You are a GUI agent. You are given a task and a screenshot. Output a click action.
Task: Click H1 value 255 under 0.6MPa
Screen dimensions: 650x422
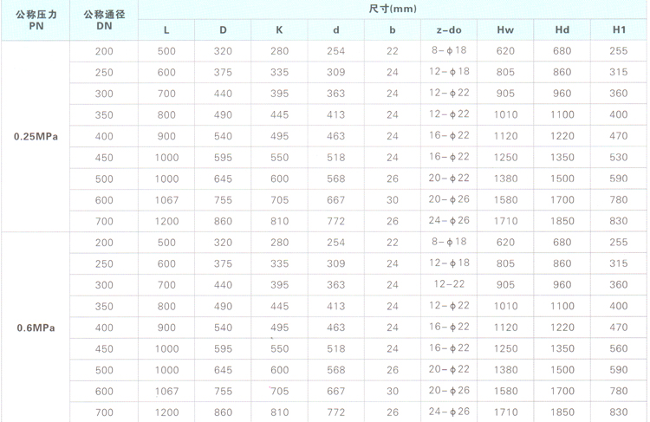click(x=619, y=242)
